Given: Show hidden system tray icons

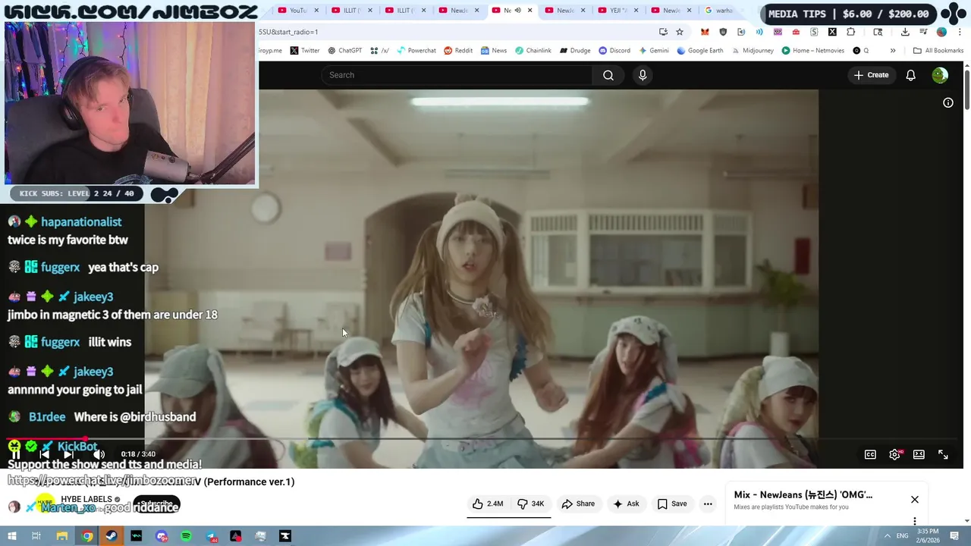Looking at the screenshot, I should click(887, 536).
